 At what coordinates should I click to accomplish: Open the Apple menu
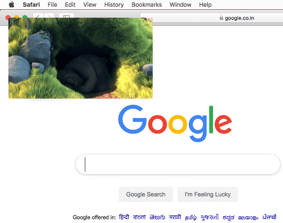click(x=11, y=5)
